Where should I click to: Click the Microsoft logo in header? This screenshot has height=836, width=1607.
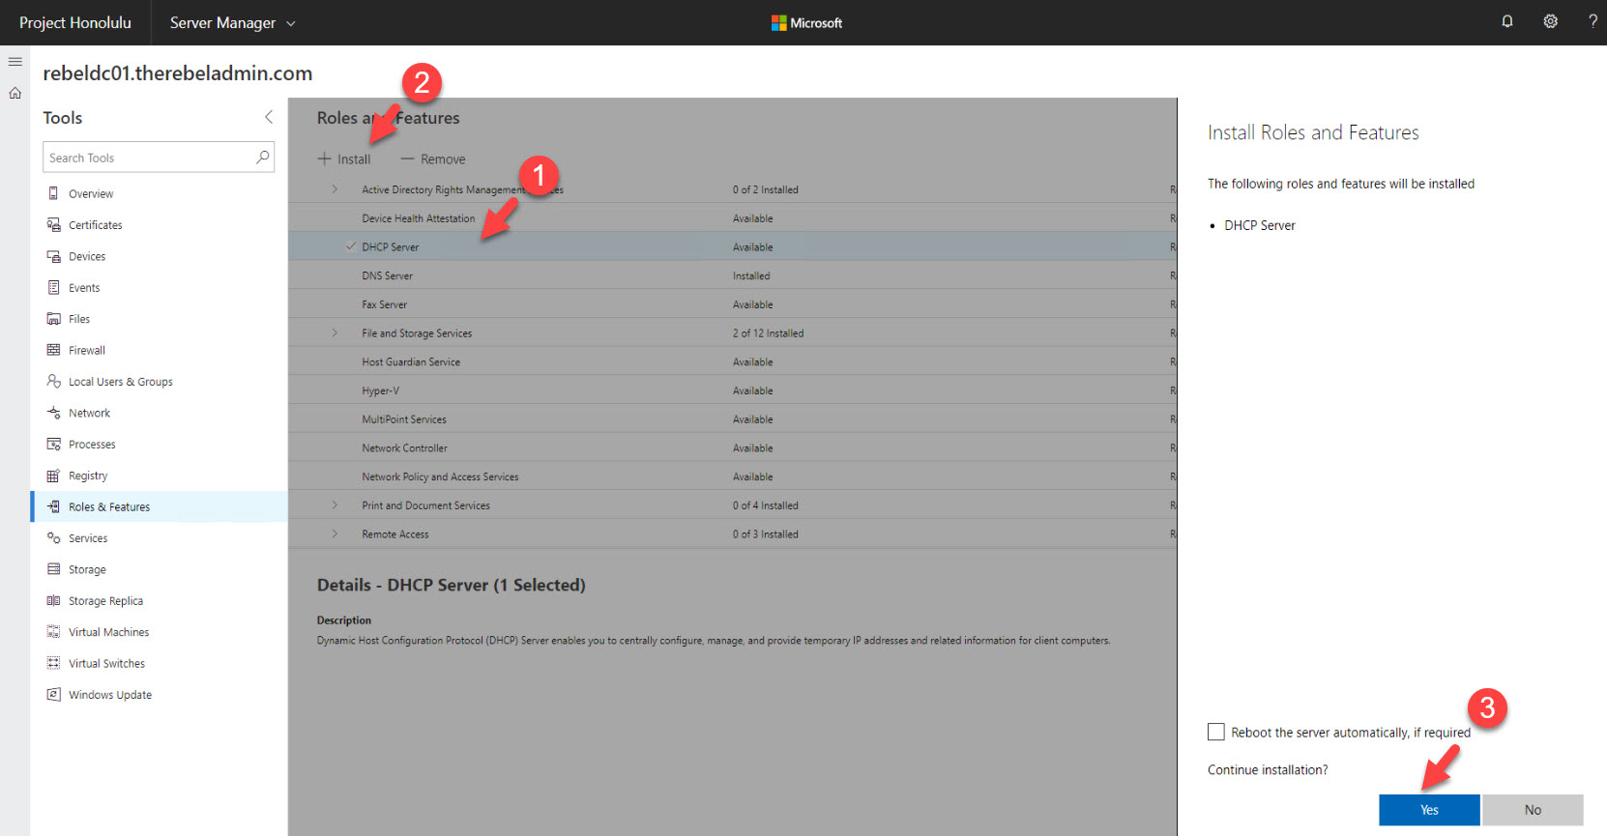pyautogui.click(x=806, y=22)
